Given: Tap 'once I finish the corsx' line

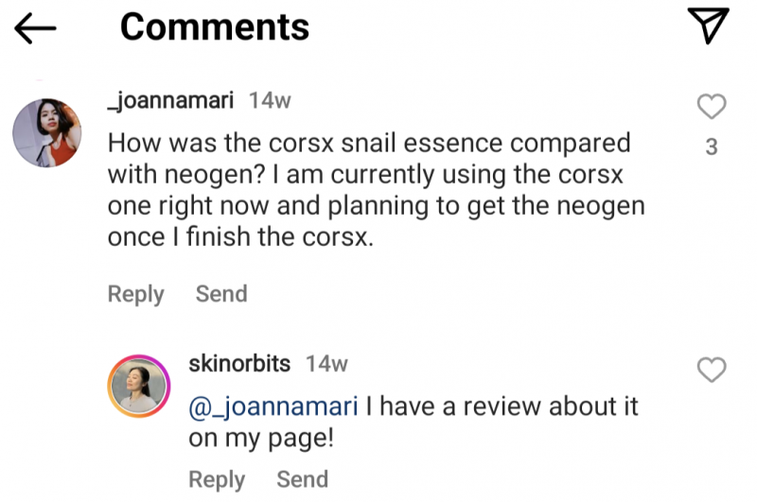Looking at the screenshot, I should point(240,236).
